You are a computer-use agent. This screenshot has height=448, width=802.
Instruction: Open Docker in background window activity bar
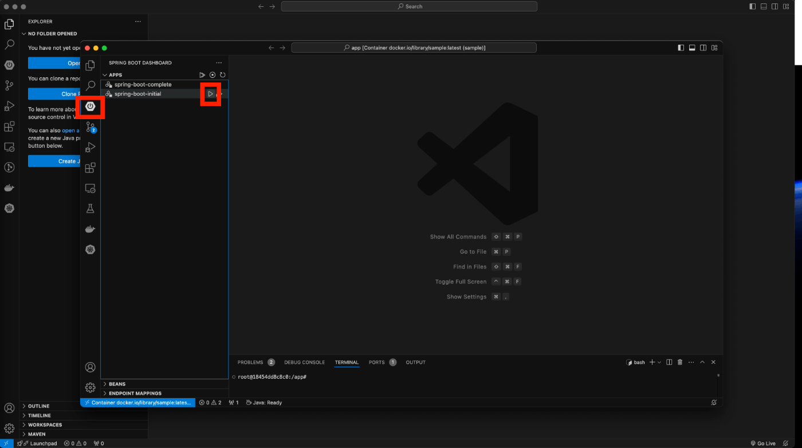pyautogui.click(x=9, y=187)
